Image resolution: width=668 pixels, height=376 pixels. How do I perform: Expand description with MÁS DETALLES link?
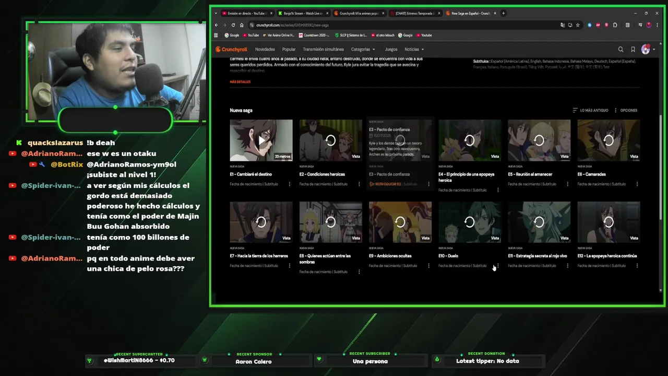240,82
